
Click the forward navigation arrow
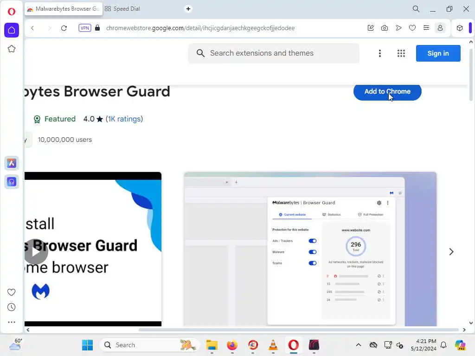click(49, 28)
